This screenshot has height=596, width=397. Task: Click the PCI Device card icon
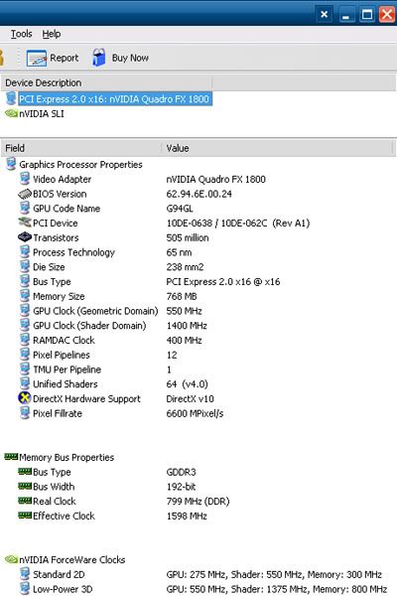tap(25, 223)
